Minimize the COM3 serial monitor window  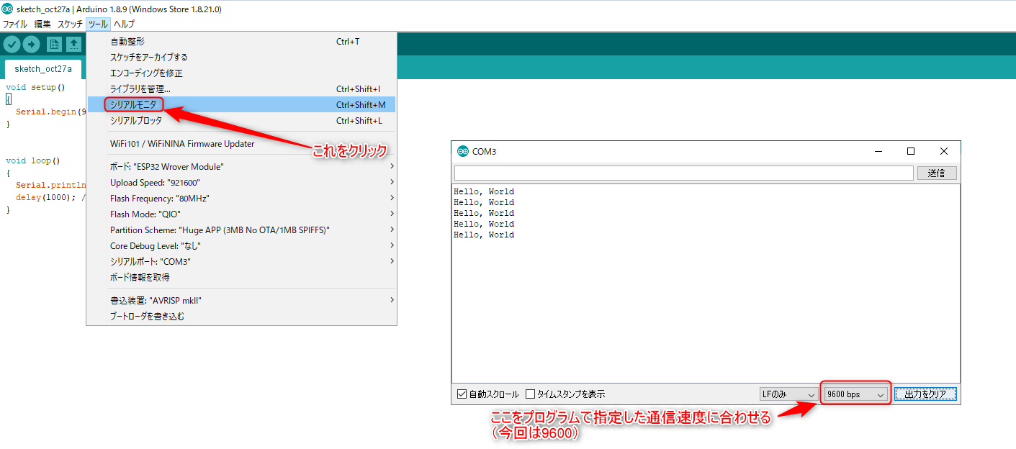coord(878,151)
